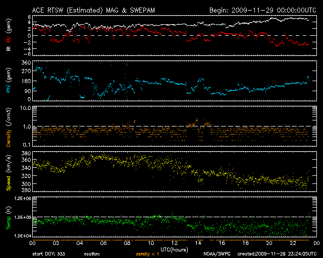323x258 pixels.
Task: Click the 06 hour tick label
Action: tap(103, 243)
